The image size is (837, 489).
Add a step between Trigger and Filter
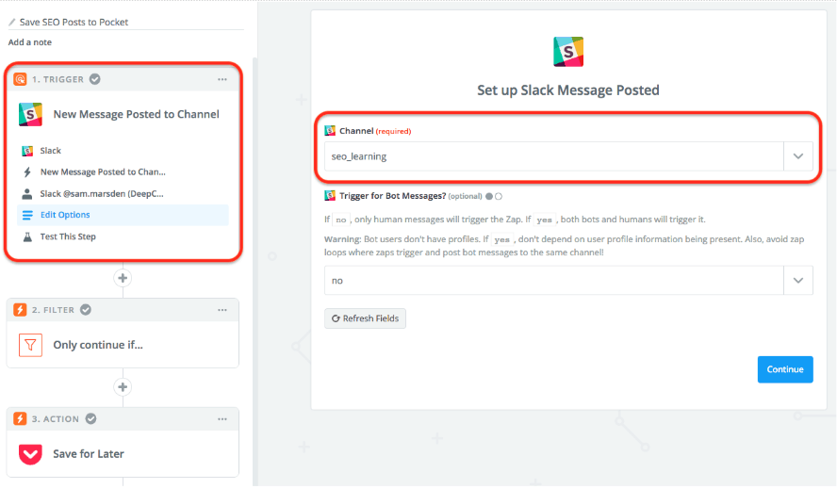[x=122, y=278]
